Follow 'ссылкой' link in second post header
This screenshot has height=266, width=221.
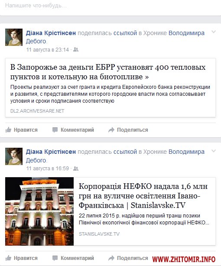point(125,152)
